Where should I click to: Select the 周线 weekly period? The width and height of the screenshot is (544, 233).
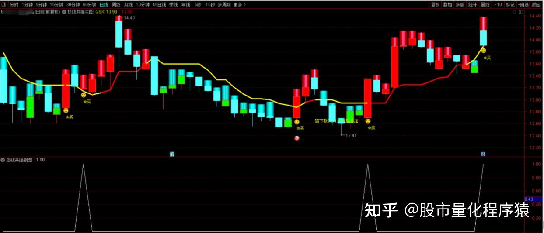click(x=116, y=5)
